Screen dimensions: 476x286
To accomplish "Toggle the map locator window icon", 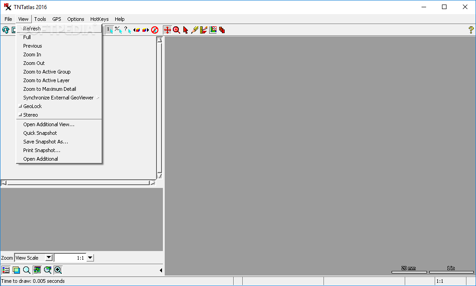I will coord(37,270).
